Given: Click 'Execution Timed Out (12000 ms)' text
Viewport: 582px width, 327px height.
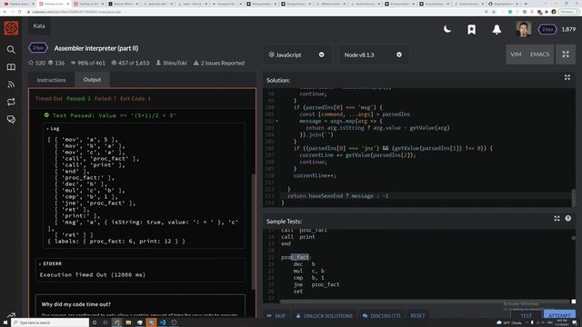Looking at the screenshot, I should (93, 274).
